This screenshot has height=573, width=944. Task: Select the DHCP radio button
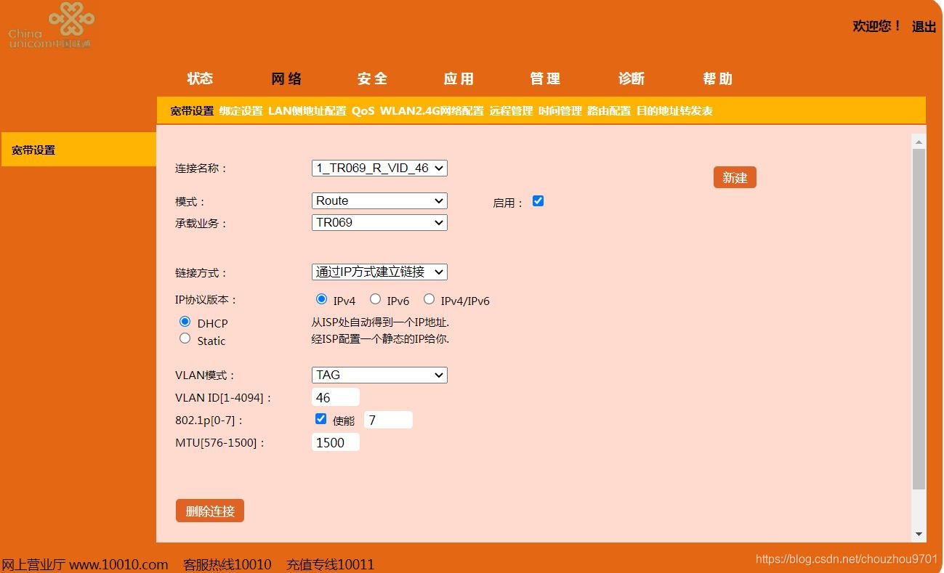pos(185,321)
